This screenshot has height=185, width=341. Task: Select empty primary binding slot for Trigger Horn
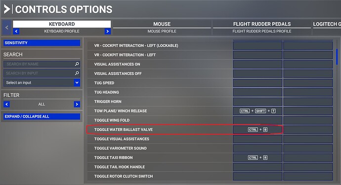tap(257, 101)
